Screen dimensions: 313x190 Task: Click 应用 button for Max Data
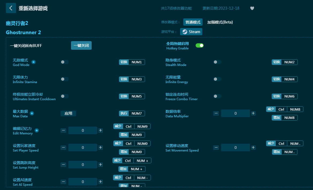click(68, 113)
